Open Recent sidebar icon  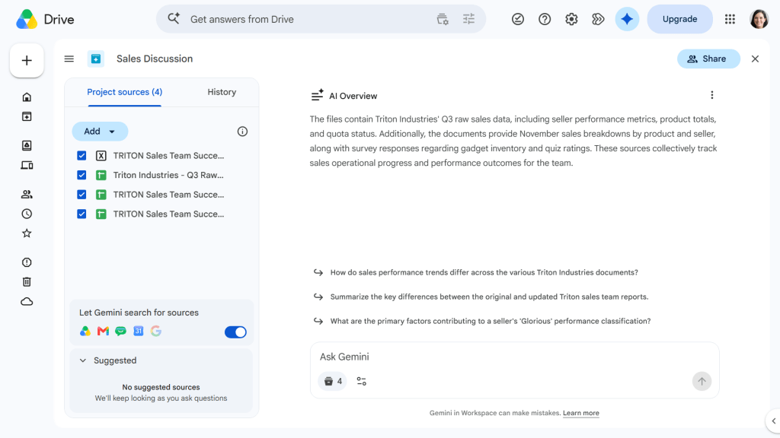27,214
